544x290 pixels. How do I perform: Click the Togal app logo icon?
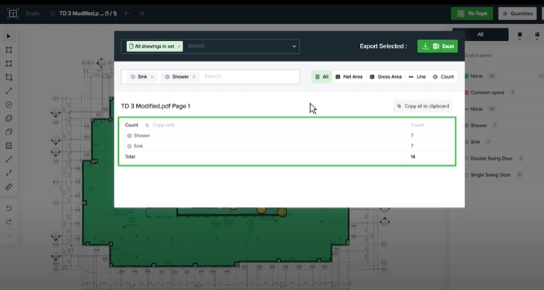pyautogui.click(x=13, y=13)
